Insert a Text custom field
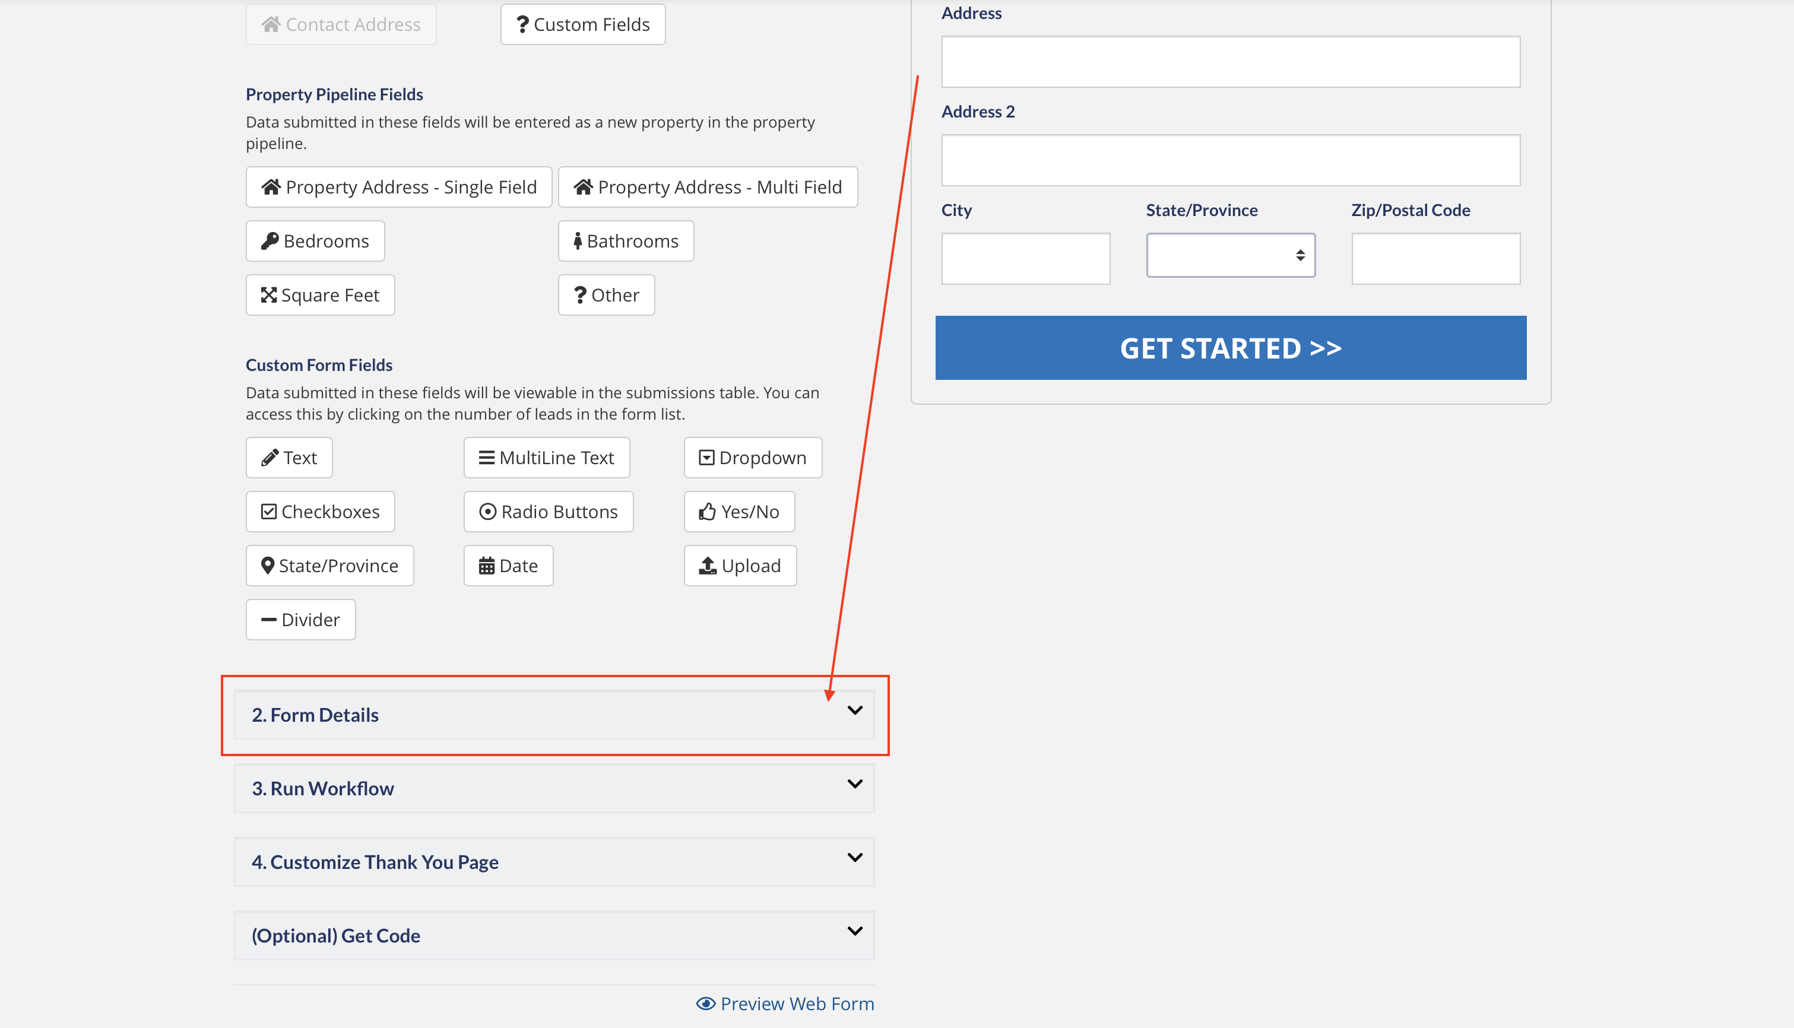The width and height of the screenshot is (1794, 1028). point(290,458)
